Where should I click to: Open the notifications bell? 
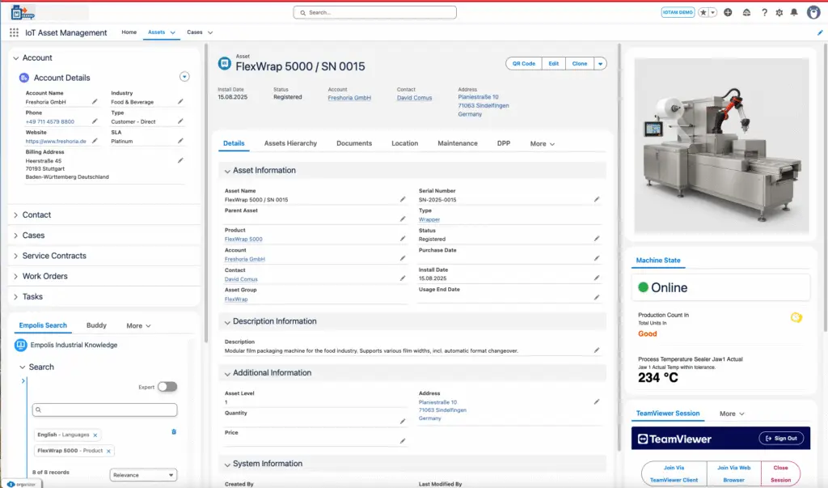tap(794, 13)
